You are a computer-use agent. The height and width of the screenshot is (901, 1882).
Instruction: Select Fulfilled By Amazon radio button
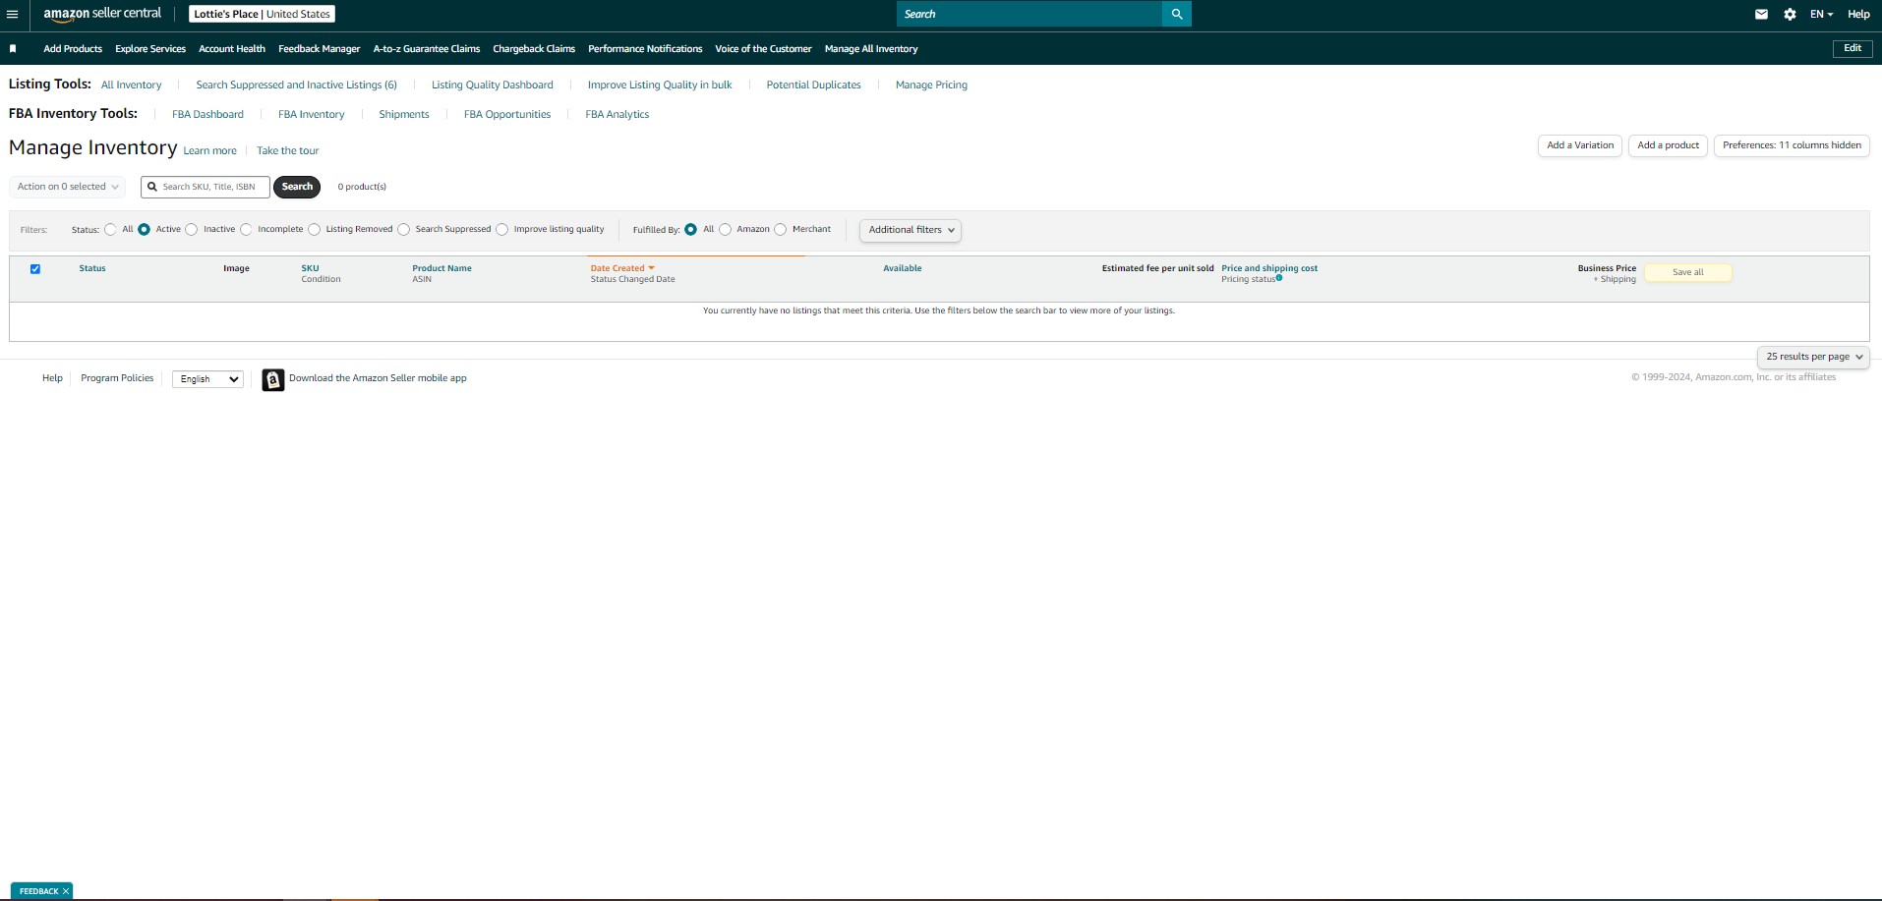pyautogui.click(x=725, y=229)
